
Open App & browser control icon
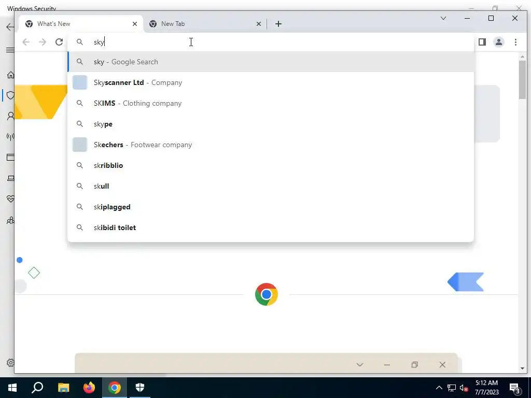[10, 158]
